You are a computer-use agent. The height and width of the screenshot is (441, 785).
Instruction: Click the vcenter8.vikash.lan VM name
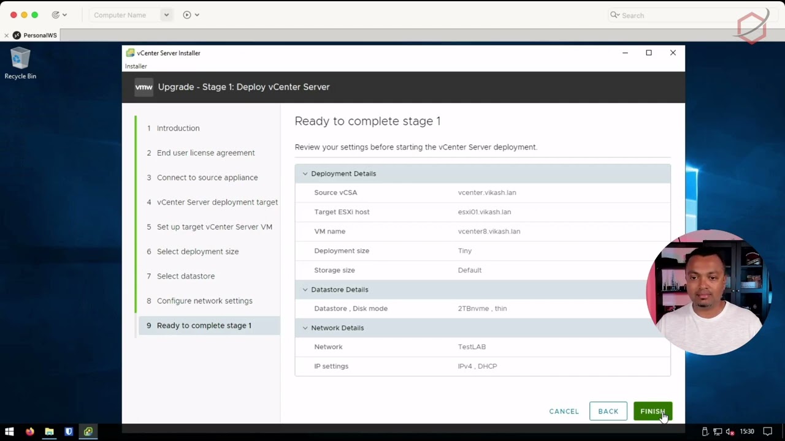click(489, 232)
